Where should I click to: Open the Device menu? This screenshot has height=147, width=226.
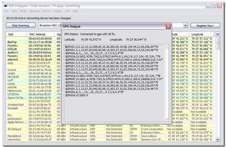click(46, 11)
